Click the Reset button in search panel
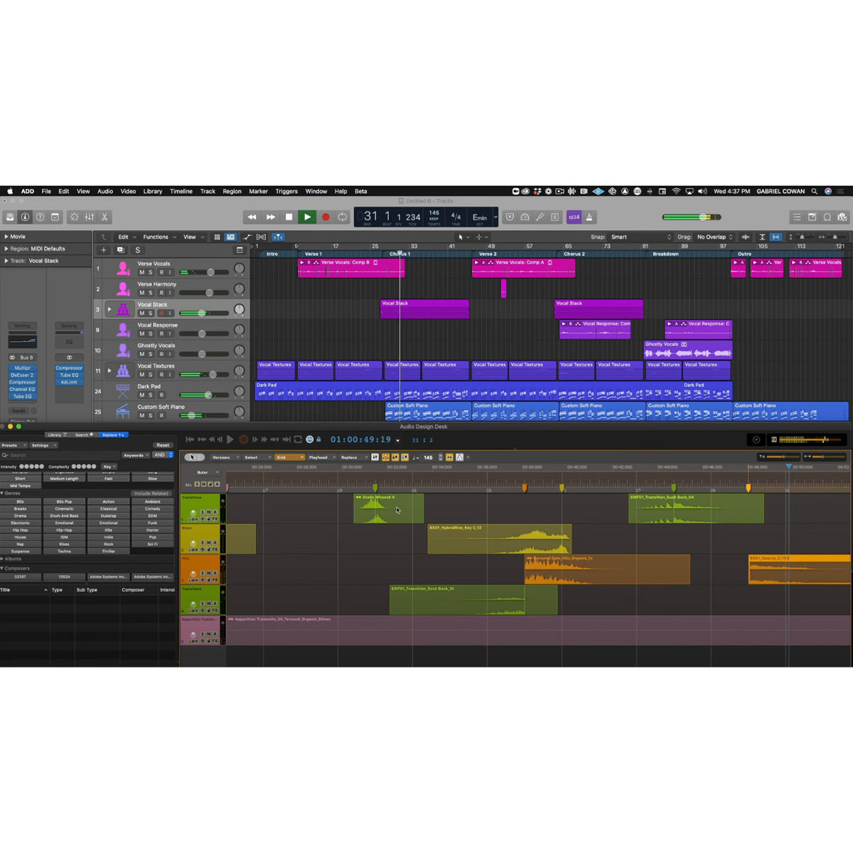This screenshot has height=853, width=853. tap(163, 445)
